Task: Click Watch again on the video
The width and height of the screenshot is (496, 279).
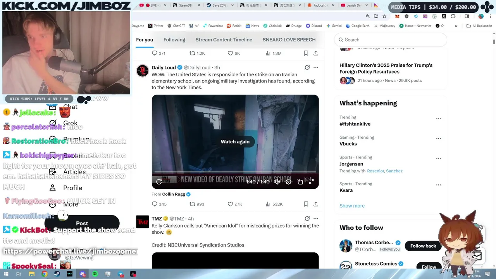Action: 235,141
